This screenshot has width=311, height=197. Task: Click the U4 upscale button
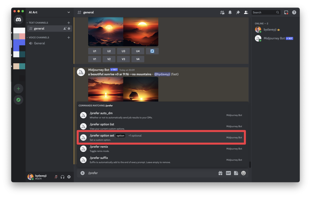pos(138,51)
